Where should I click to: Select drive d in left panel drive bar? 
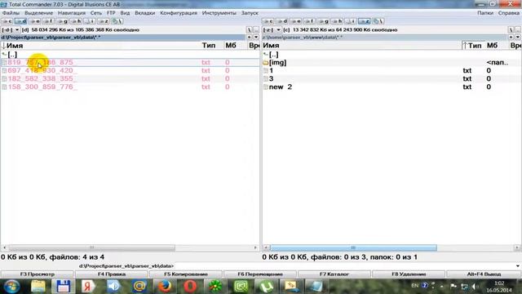point(20,21)
